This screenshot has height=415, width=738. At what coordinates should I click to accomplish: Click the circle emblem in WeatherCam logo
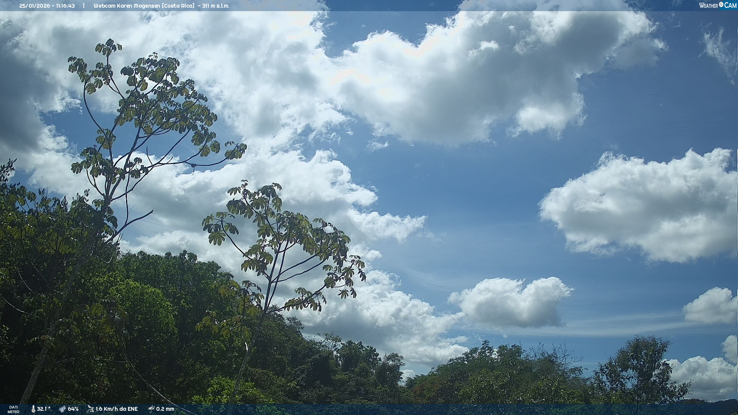pos(721,5)
